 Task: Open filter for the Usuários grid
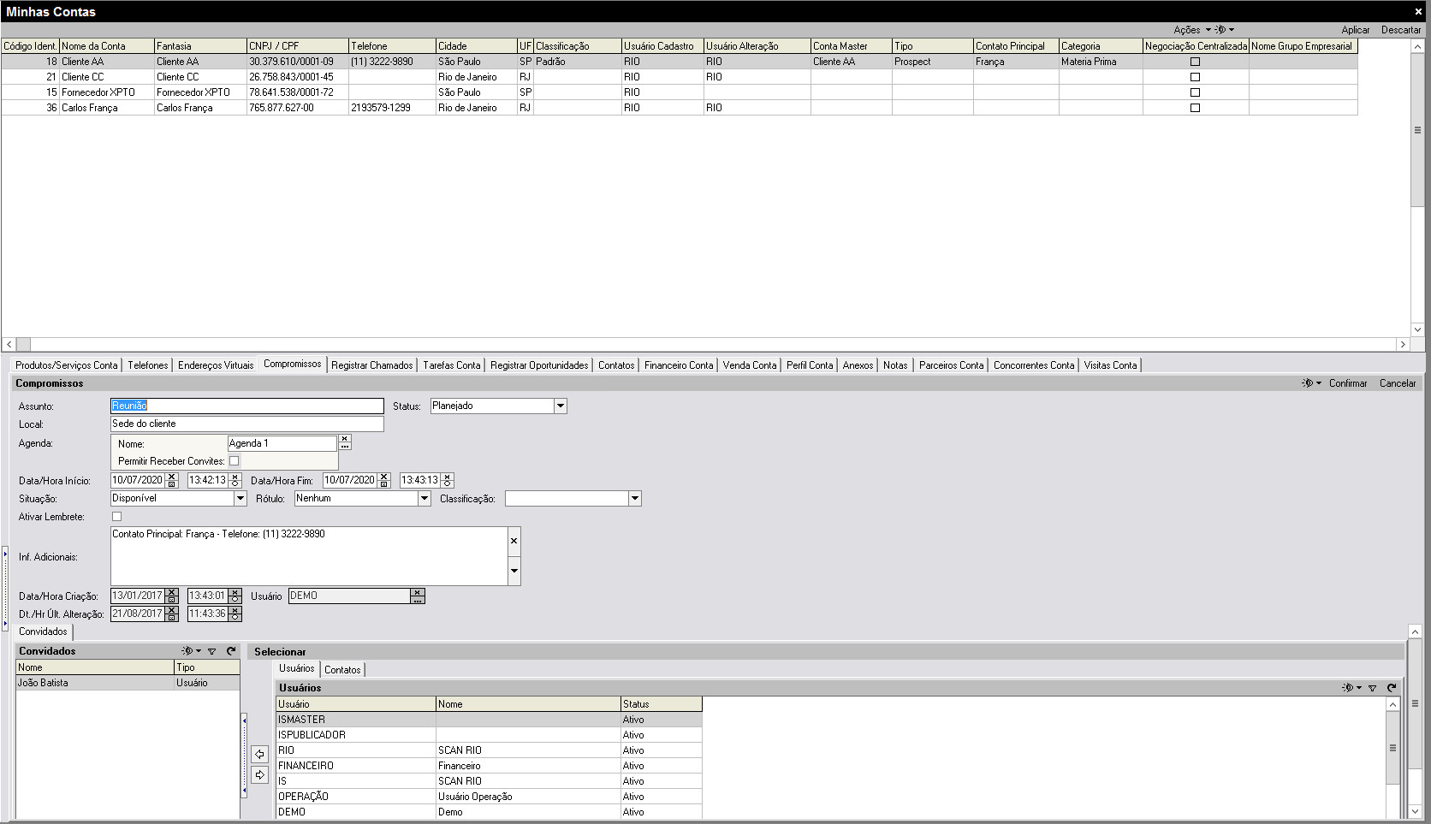coord(1372,688)
